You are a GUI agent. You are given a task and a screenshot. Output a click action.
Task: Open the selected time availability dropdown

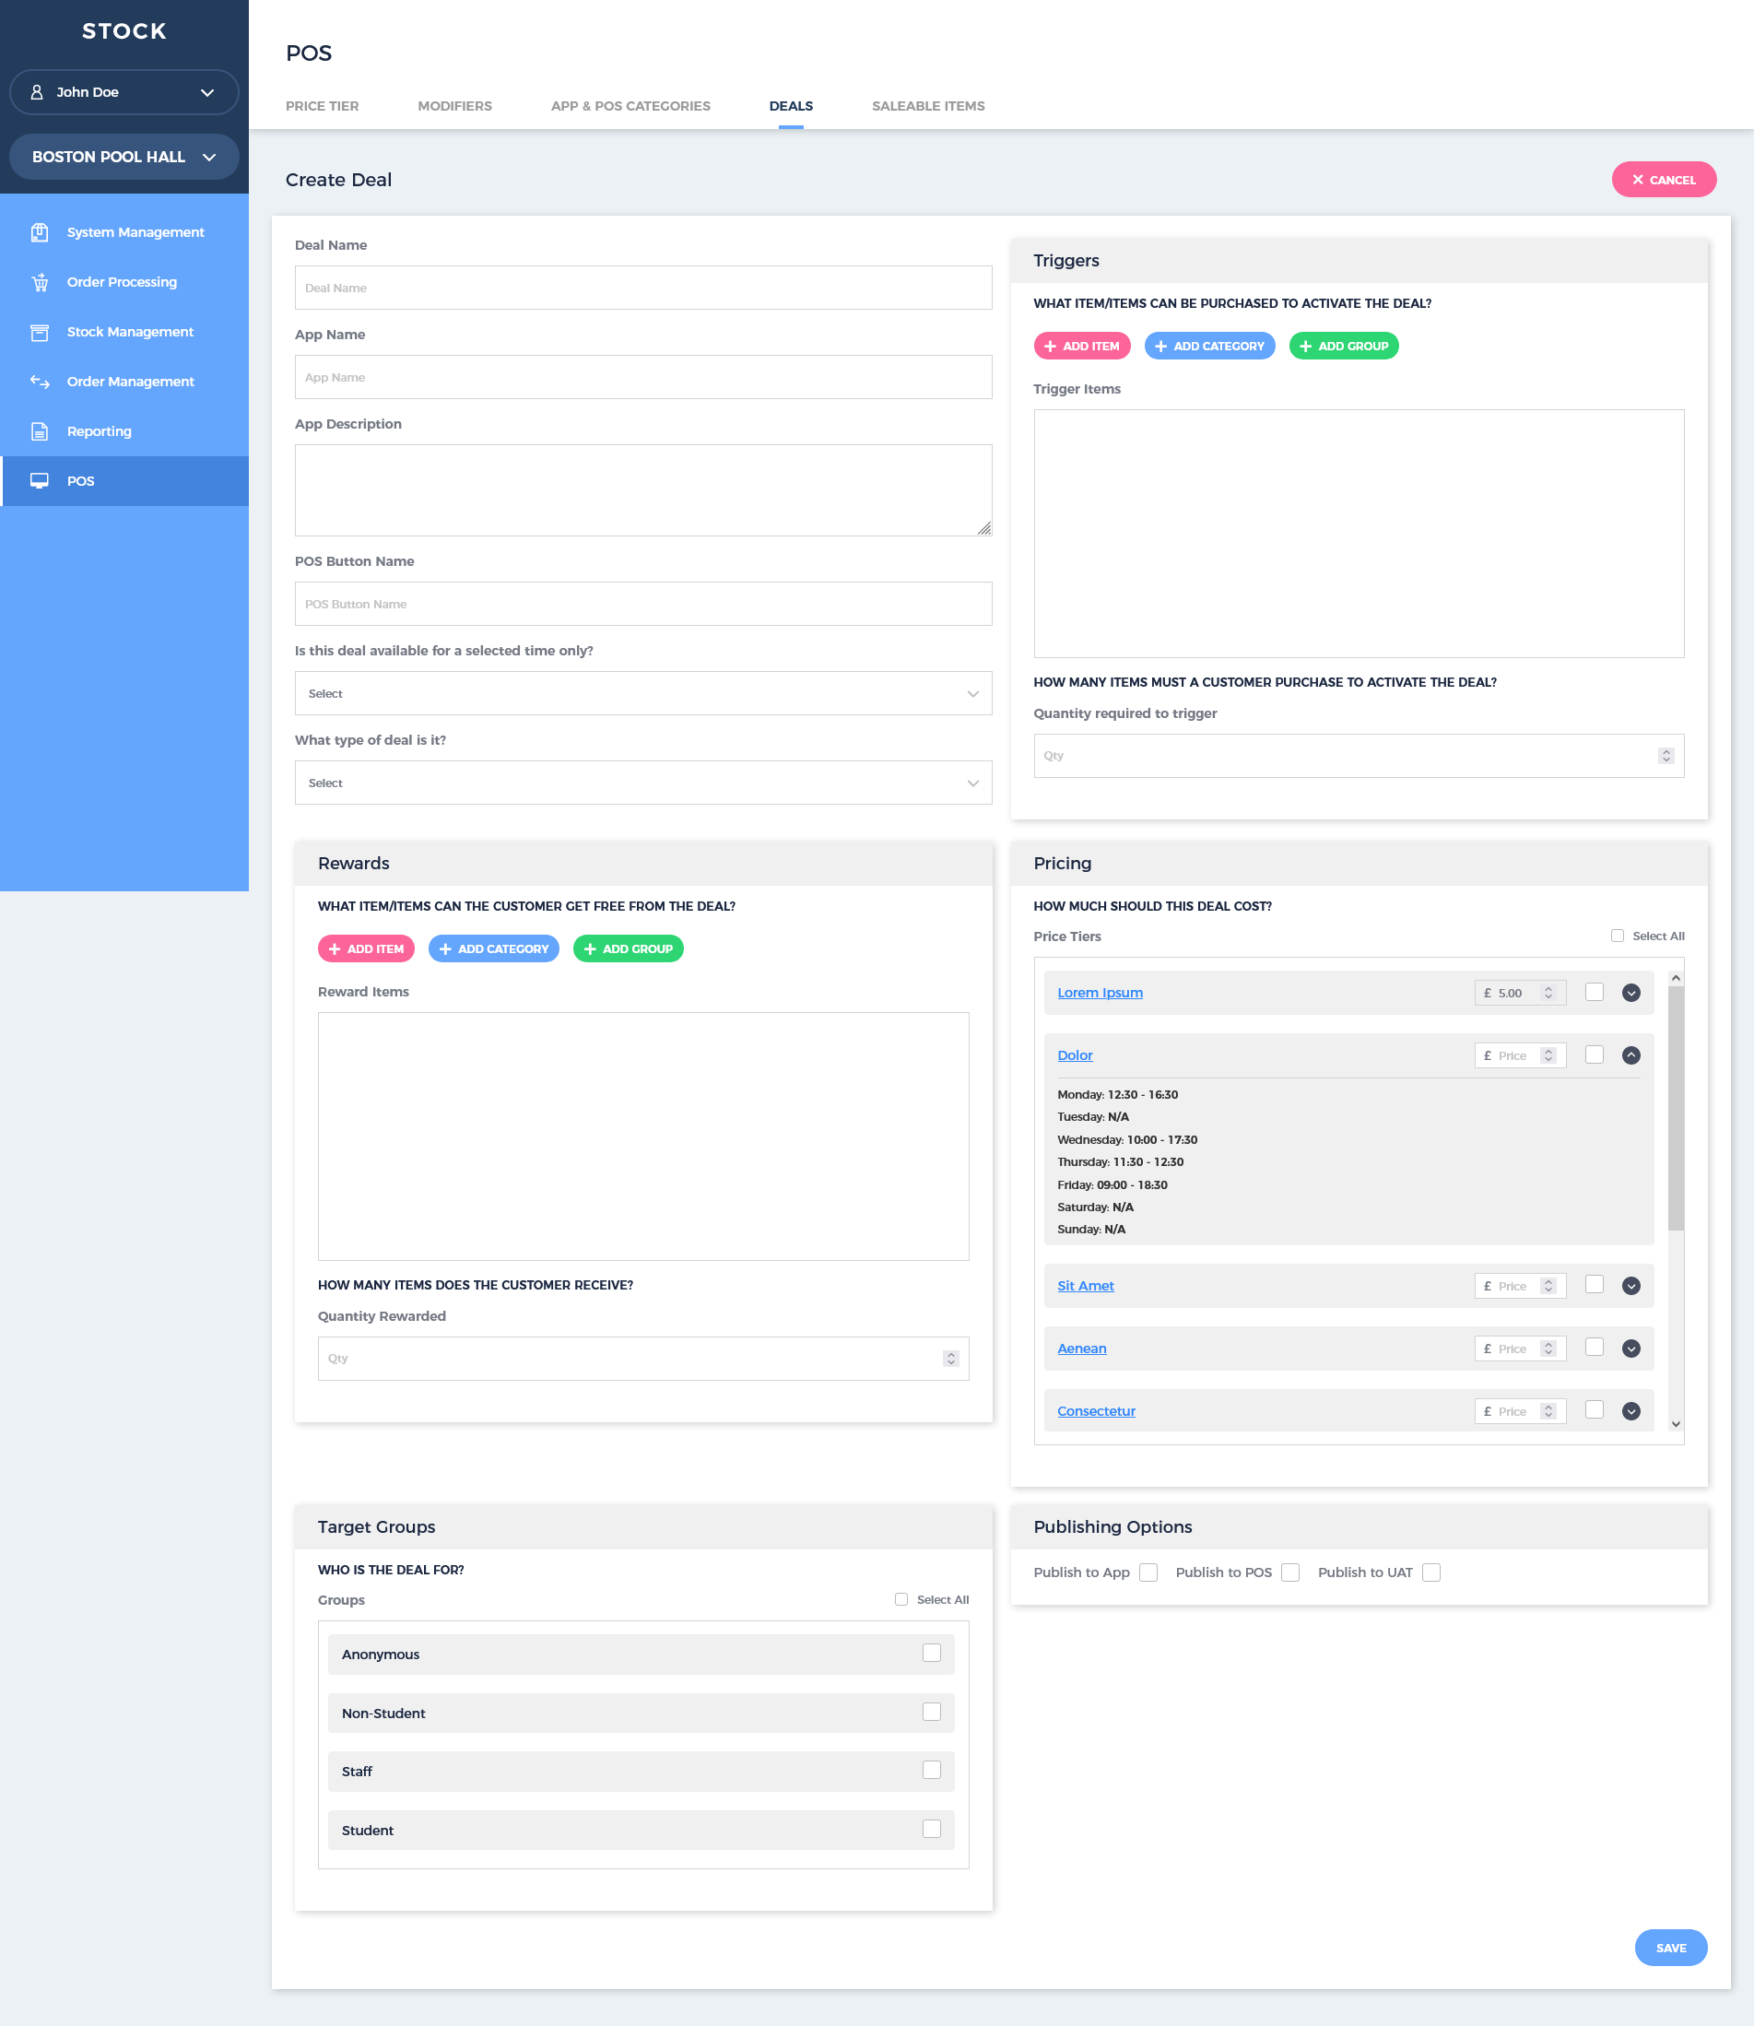[x=643, y=693]
